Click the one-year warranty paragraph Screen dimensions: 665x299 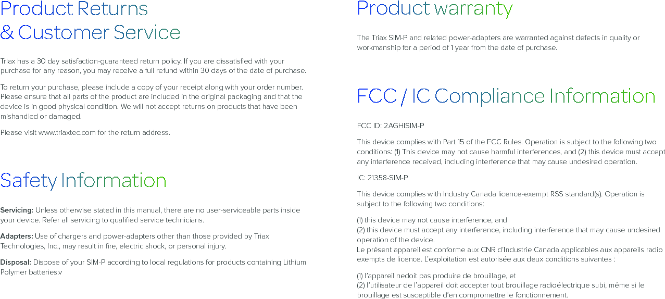tap(498, 43)
